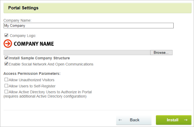The image size is (194, 127).
Task: Tick Allow Active Directory Users checkbox
Action: pos(6,92)
